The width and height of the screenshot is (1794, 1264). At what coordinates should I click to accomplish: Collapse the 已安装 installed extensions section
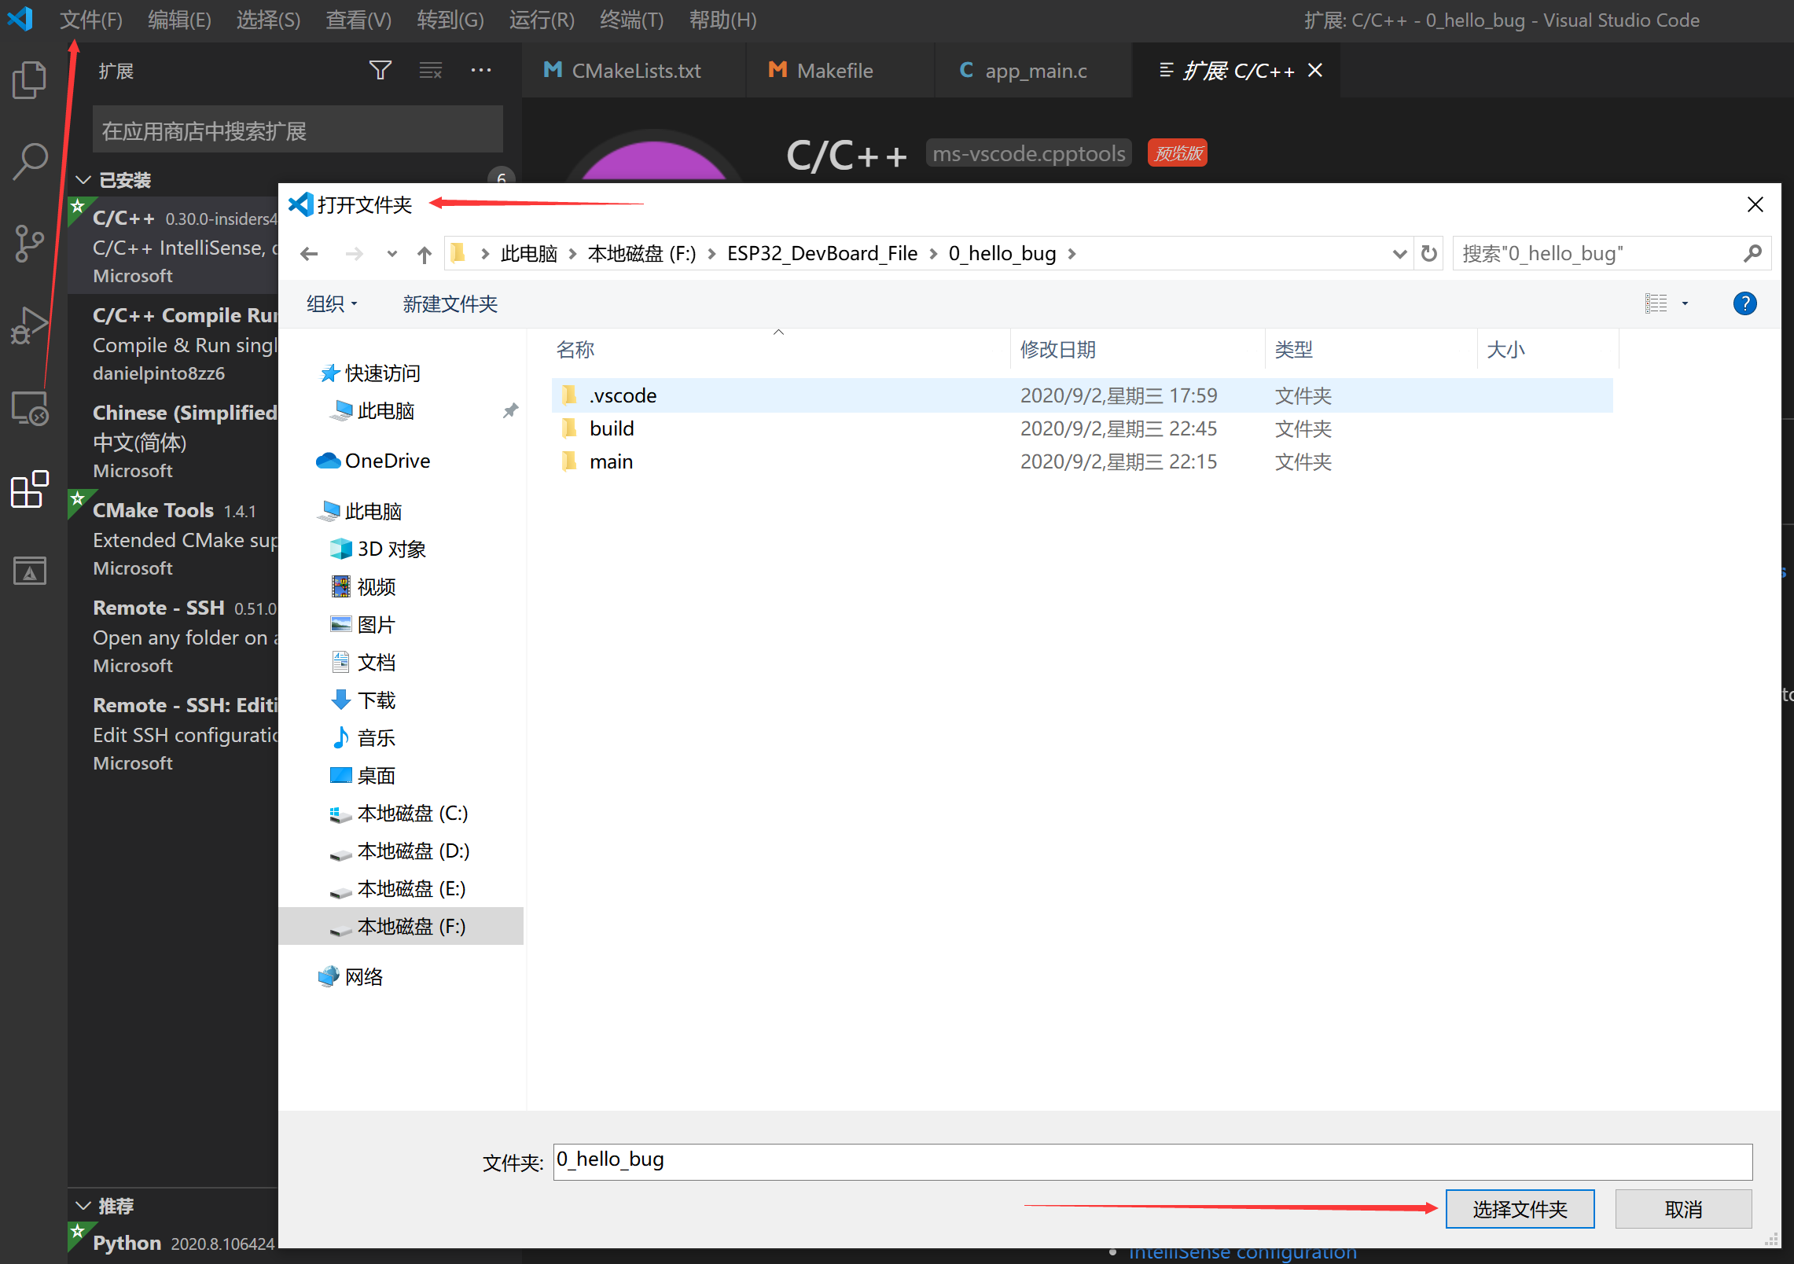click(84, 180)
